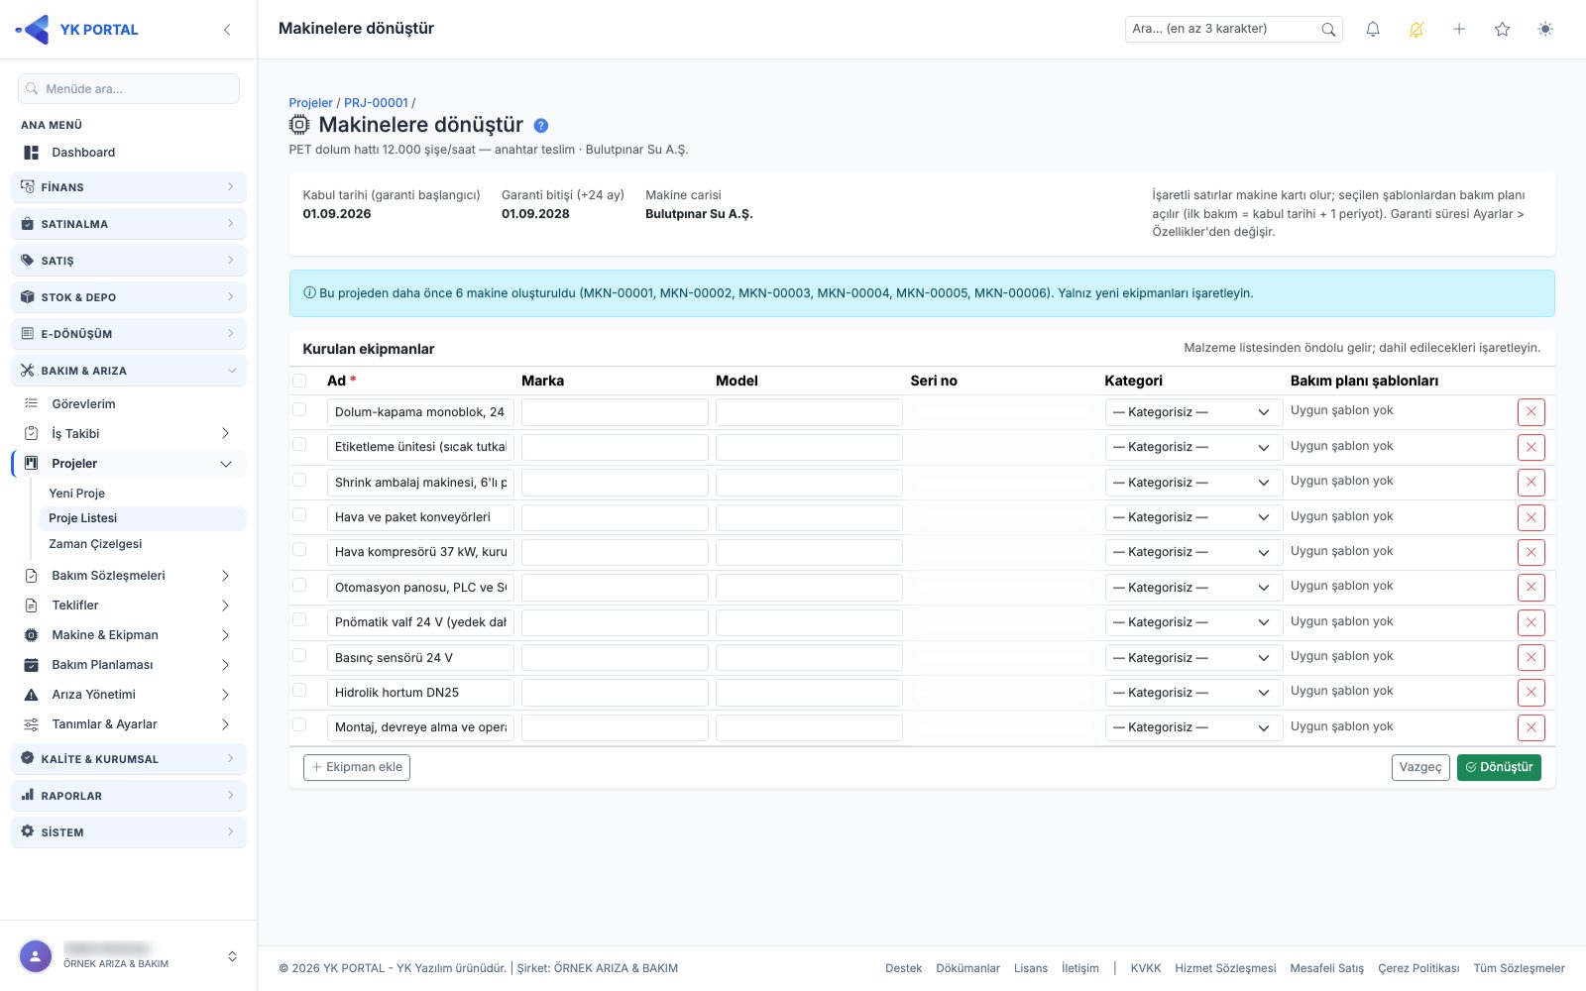This screenshot has width=1586, height=991.
Task: Click Marka field for Etiketleme ünitesi row
Action: (615, 448)
